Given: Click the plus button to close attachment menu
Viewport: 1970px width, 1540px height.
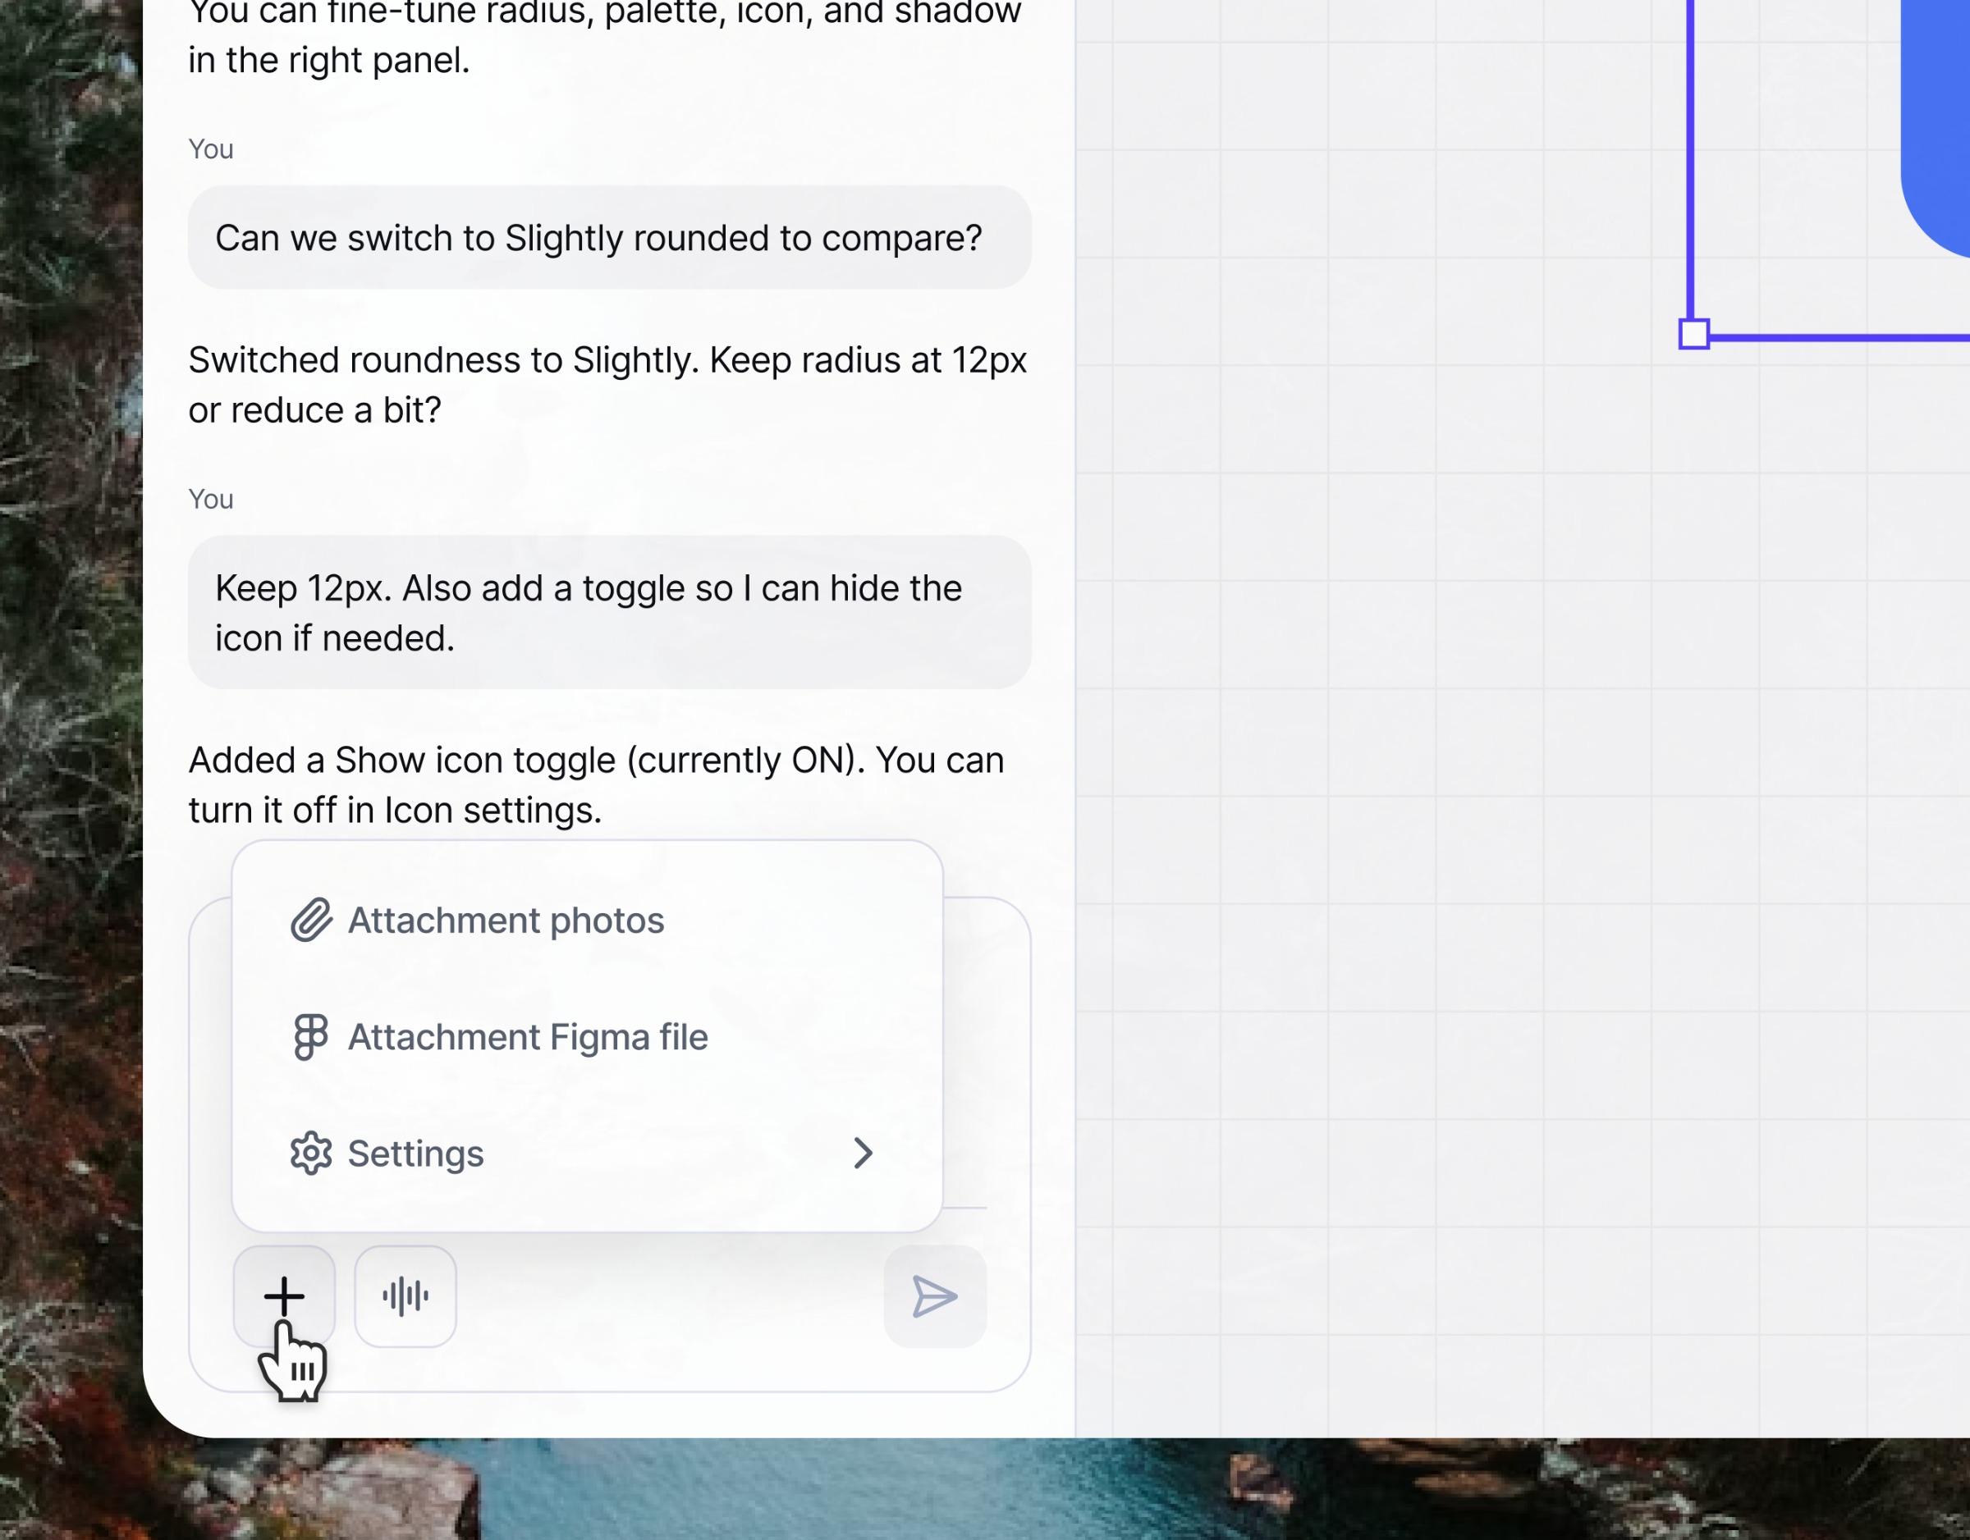Looking at the screenshot, I should [283, 1296].
